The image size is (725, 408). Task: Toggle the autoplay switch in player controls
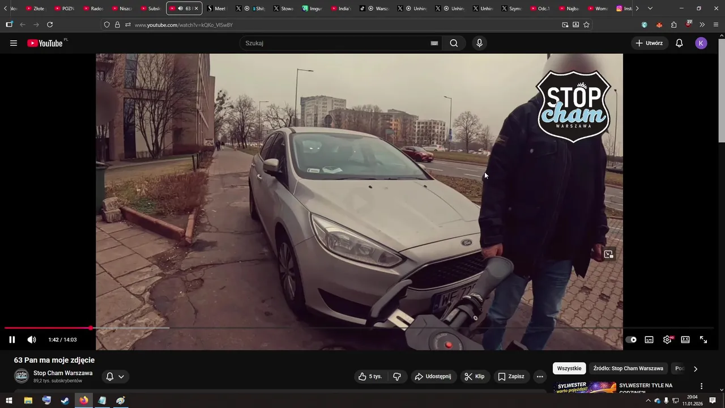coord(631,339)
